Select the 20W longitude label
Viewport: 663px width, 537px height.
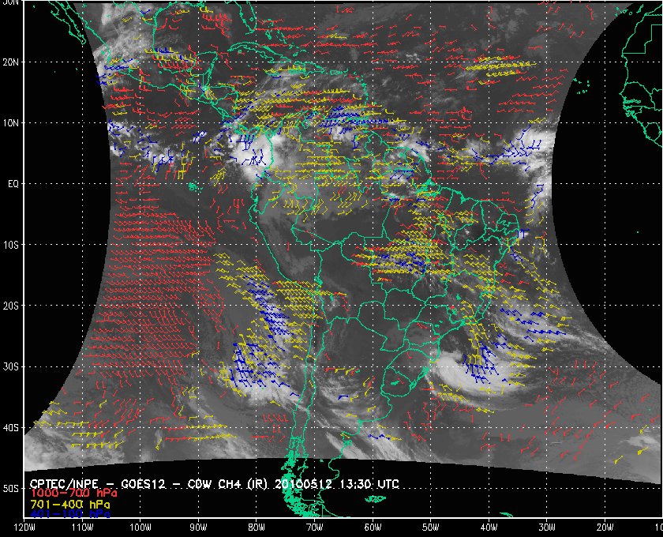click(x=605, y=528)
